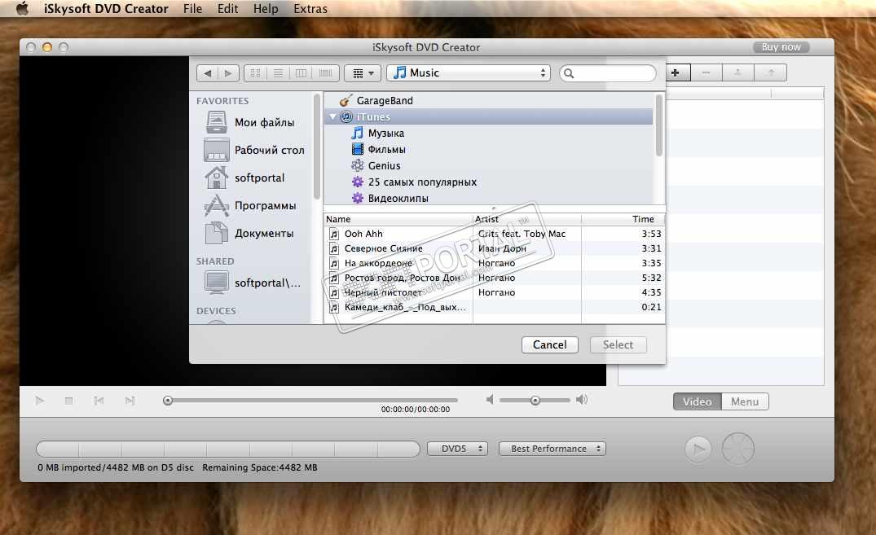Click the media list scrollbar
Viewport: 876px width, 535px height.
[658, 125]
